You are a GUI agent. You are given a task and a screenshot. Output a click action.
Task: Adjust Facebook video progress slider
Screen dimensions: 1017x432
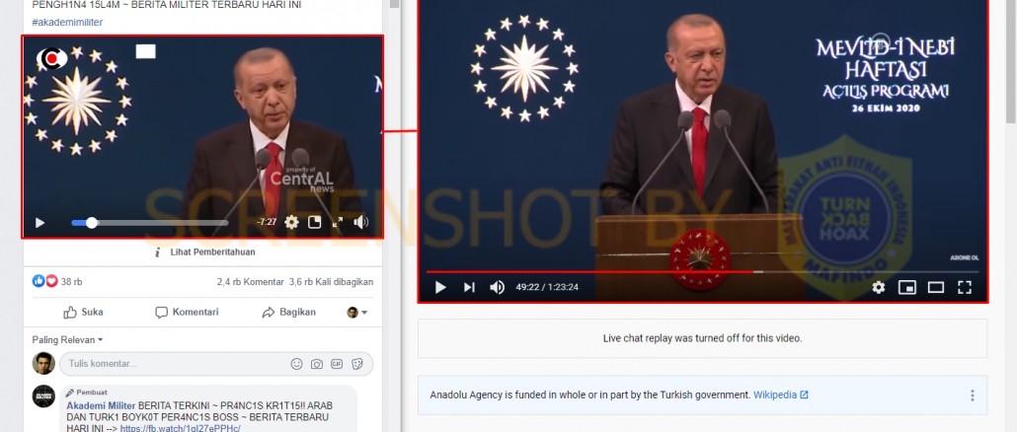click(x=150, y=223)
